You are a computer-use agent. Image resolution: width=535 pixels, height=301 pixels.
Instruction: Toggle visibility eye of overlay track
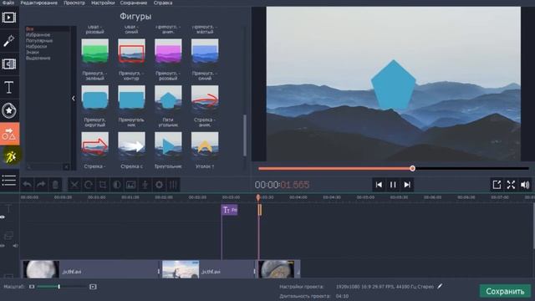[2, 246]
